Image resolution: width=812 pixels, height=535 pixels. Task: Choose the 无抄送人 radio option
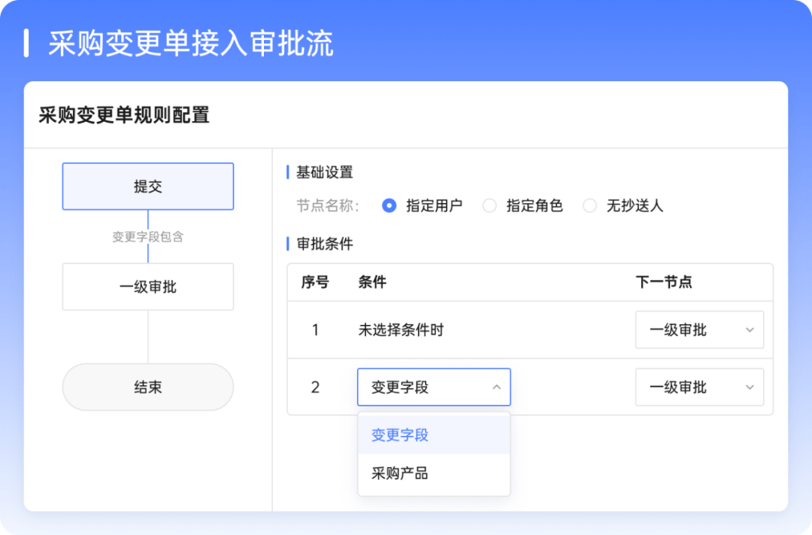590,205
